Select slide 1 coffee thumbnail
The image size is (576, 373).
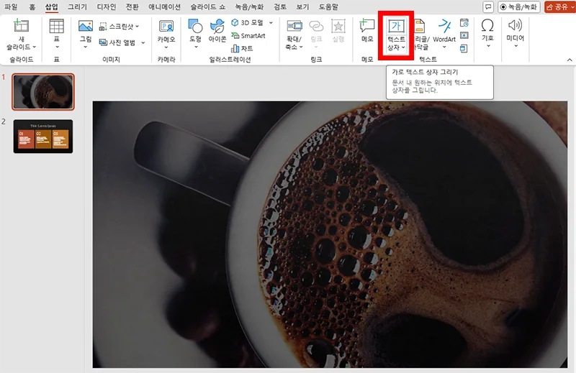click(x=43, y=92)
